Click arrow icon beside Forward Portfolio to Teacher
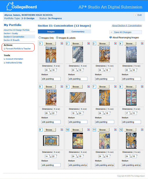 point(4,49)
